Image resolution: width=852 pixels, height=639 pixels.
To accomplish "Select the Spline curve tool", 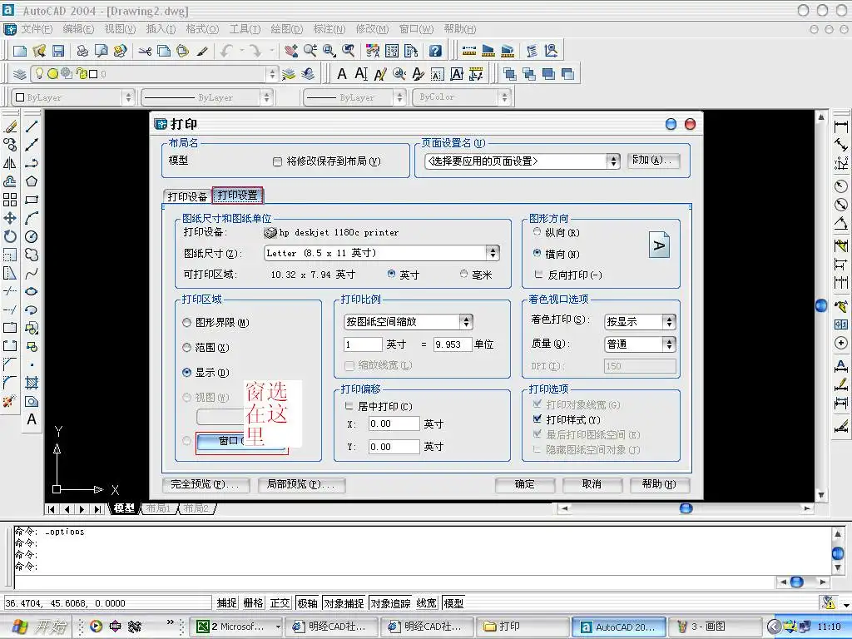I will click(32, 273).
